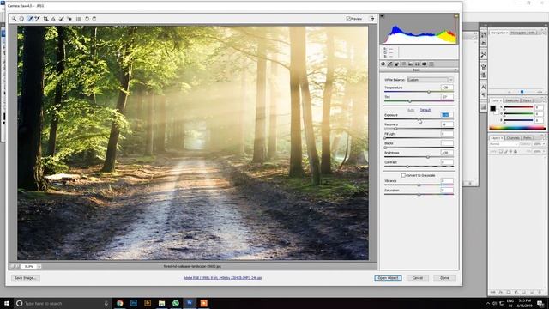Click Photoshop color spectrum ramp
Image resolution: width=549 pixels, height=309 pixels.
(517, 128)
